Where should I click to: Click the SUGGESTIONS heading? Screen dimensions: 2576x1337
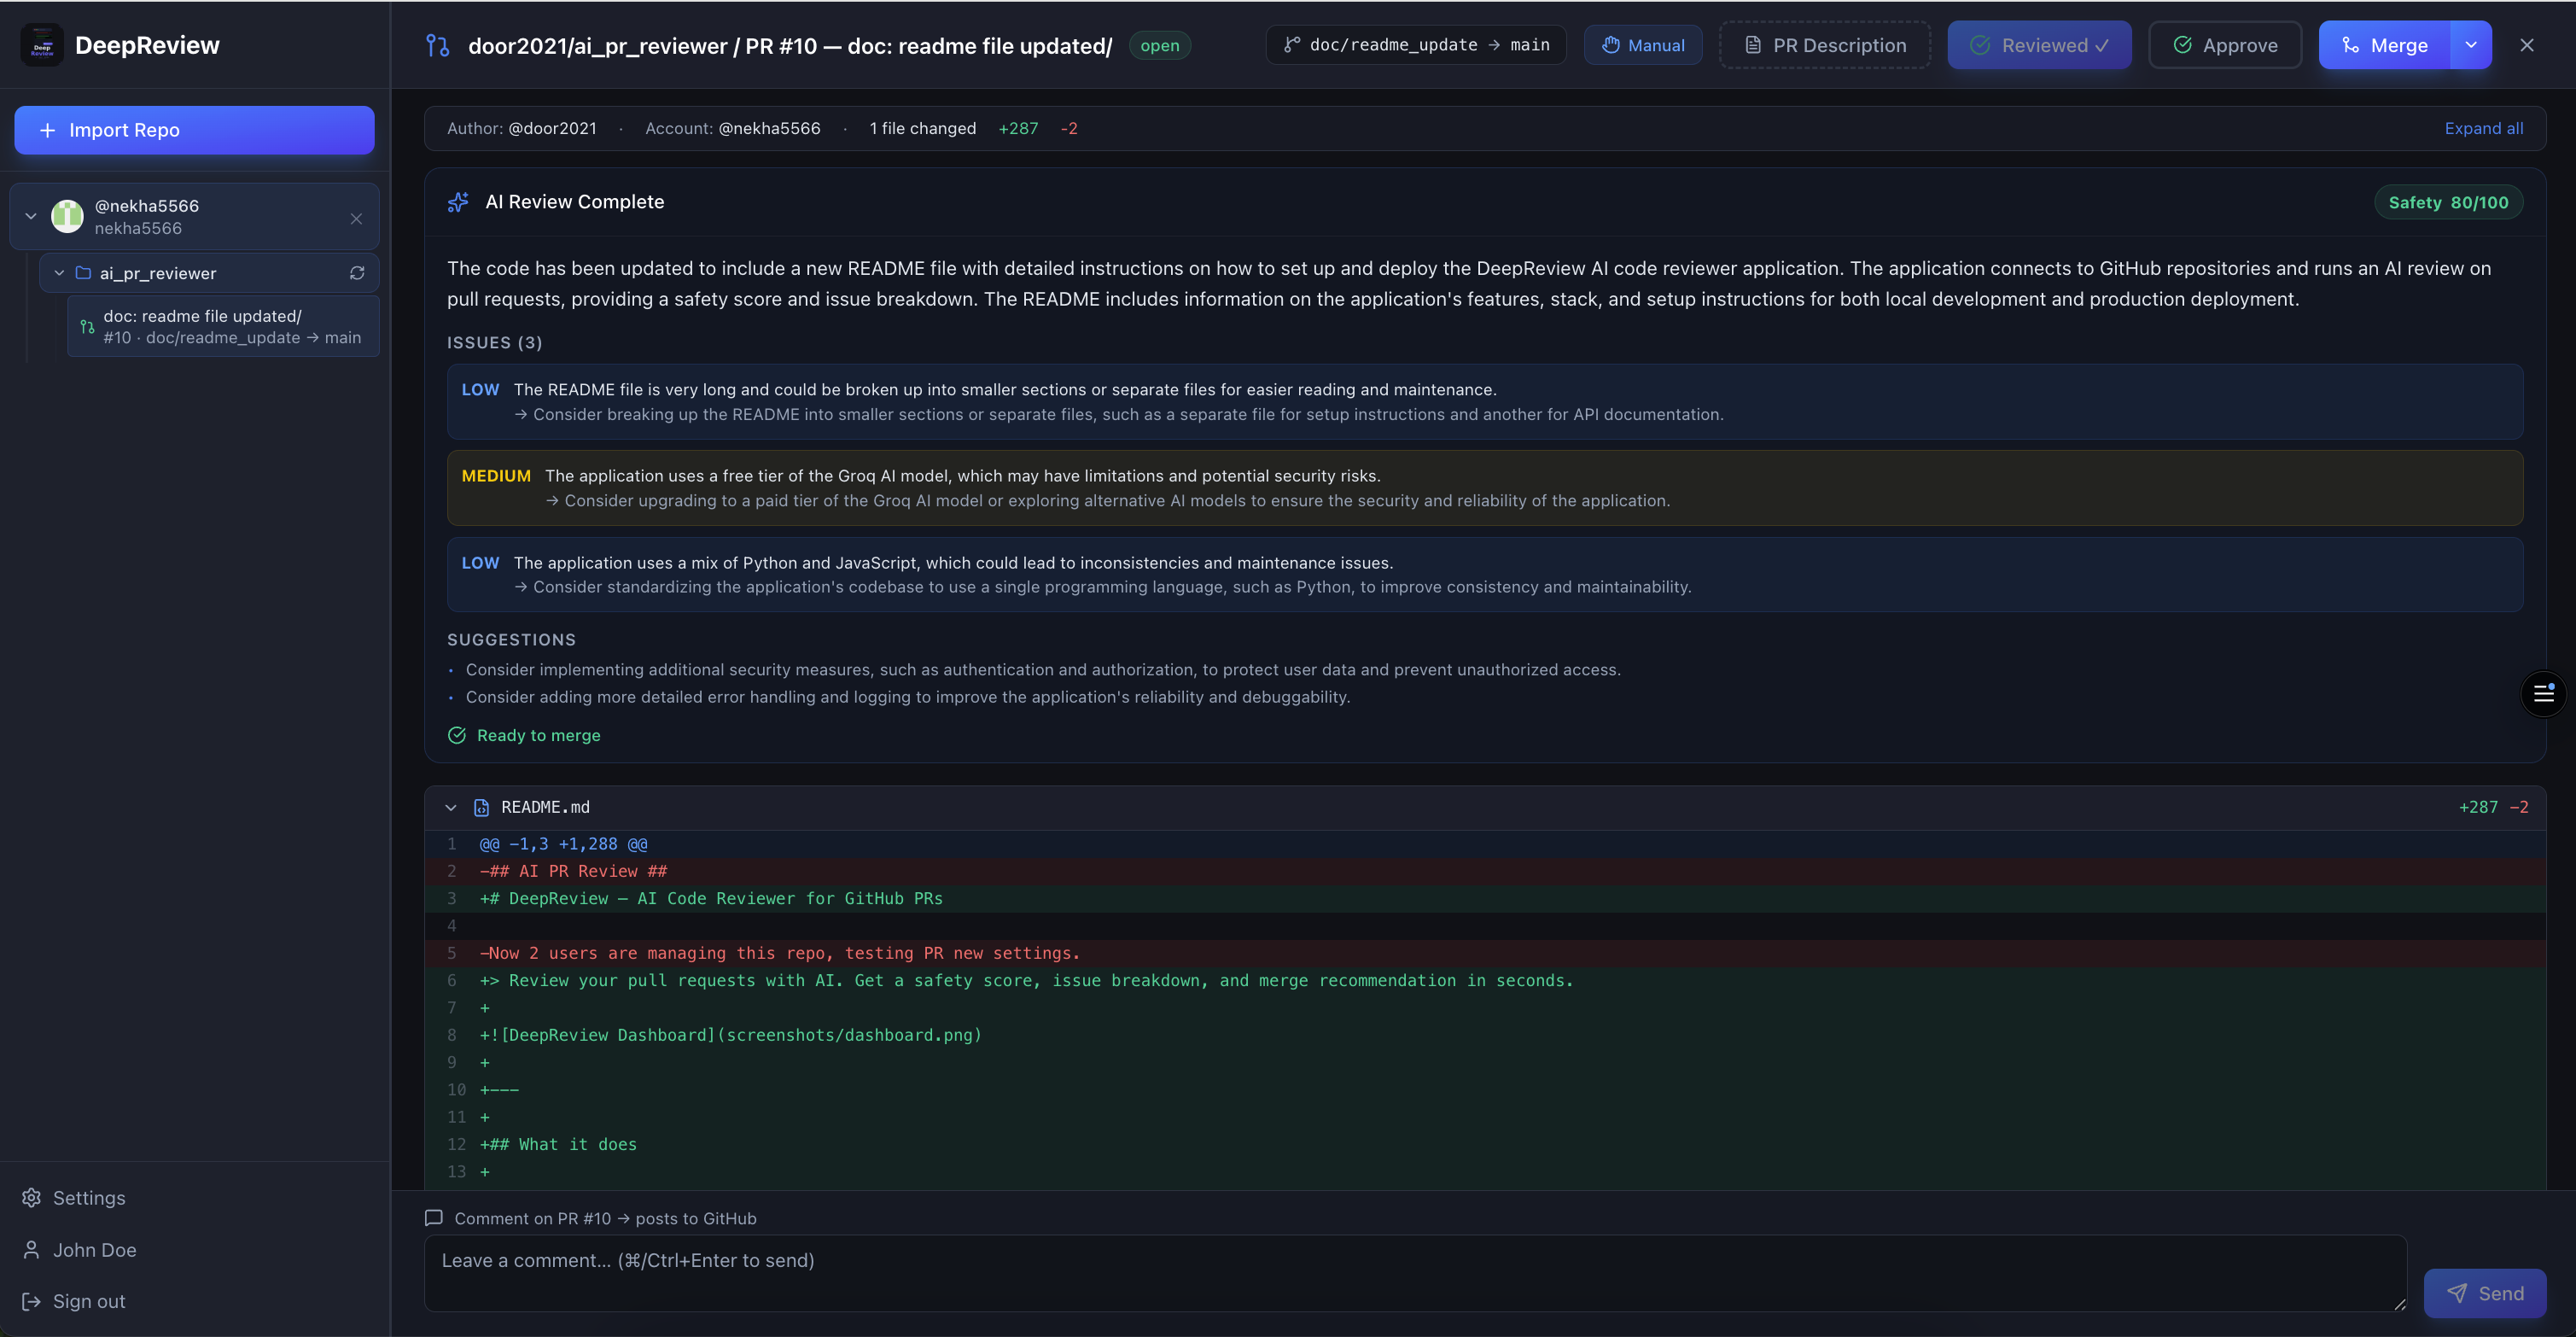click(x=511, y=639)
